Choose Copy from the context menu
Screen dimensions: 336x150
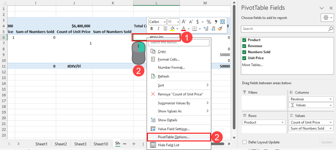179,51
